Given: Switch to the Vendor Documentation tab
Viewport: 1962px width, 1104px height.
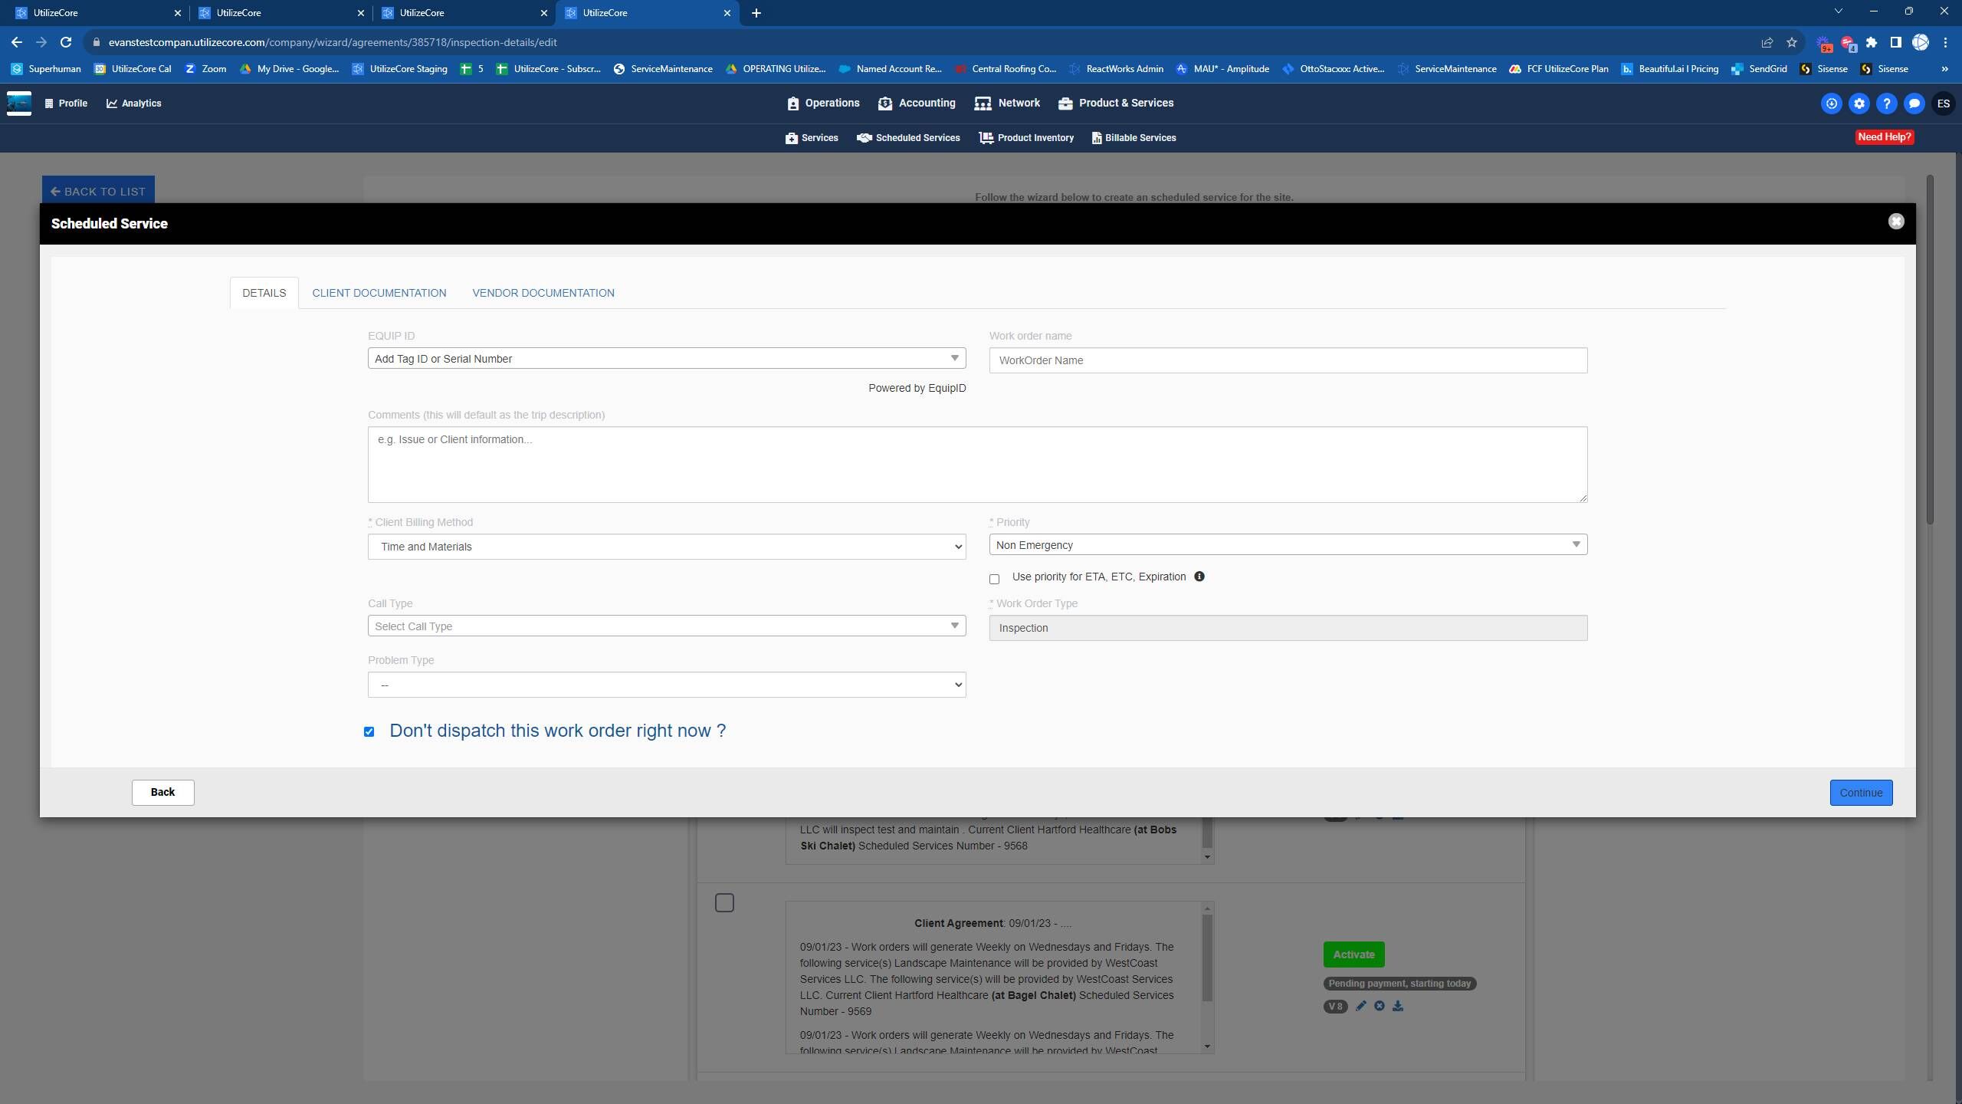Looking at the screenshot, I should [543, 293].
